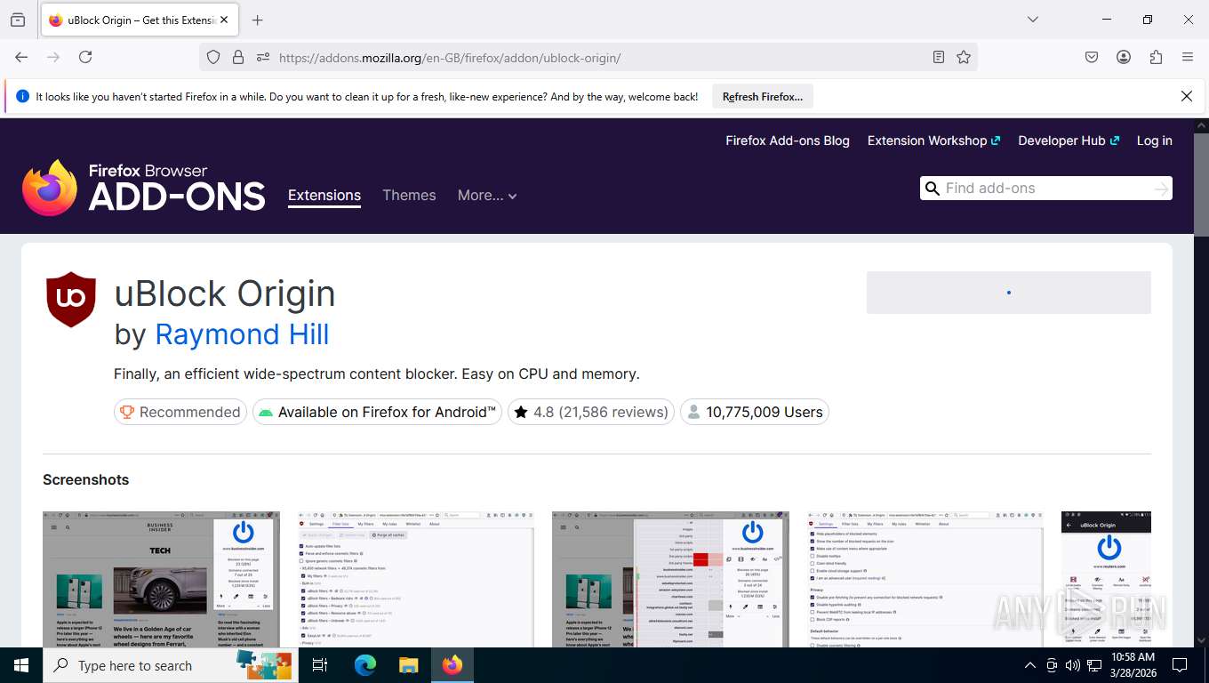Open a new tab with plus button

pos(258,20)
